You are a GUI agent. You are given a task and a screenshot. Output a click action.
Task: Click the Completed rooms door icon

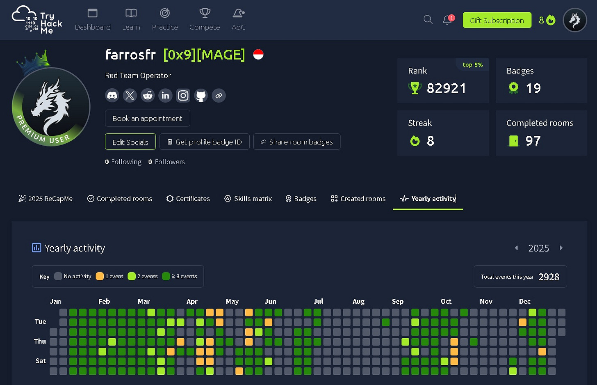click(x=513, y=141)
